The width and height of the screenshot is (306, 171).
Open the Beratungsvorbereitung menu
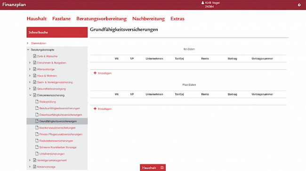coord(101,19)
